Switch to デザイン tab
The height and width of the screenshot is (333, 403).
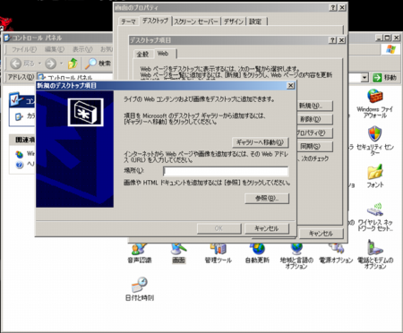[x=234, y=21]
